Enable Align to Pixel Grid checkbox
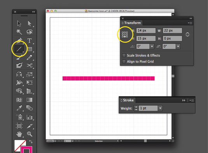Screen dimensions: 208x153 click(124, 61)
